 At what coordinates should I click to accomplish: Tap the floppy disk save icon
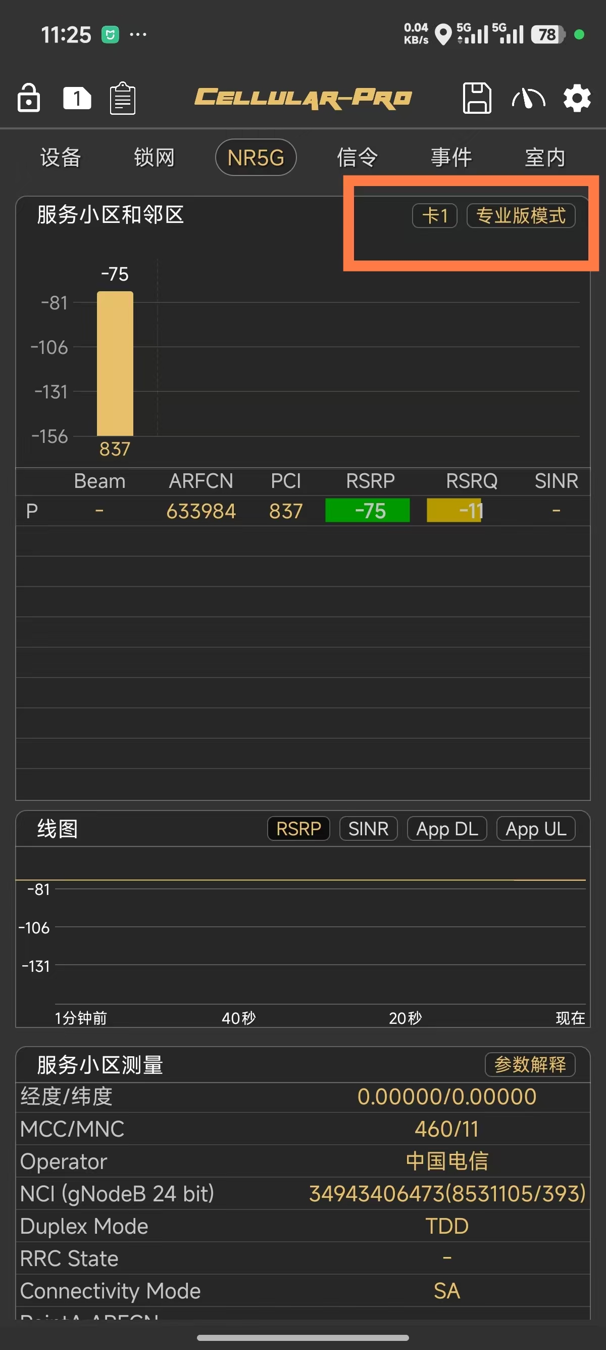click(x=477, y=98)
